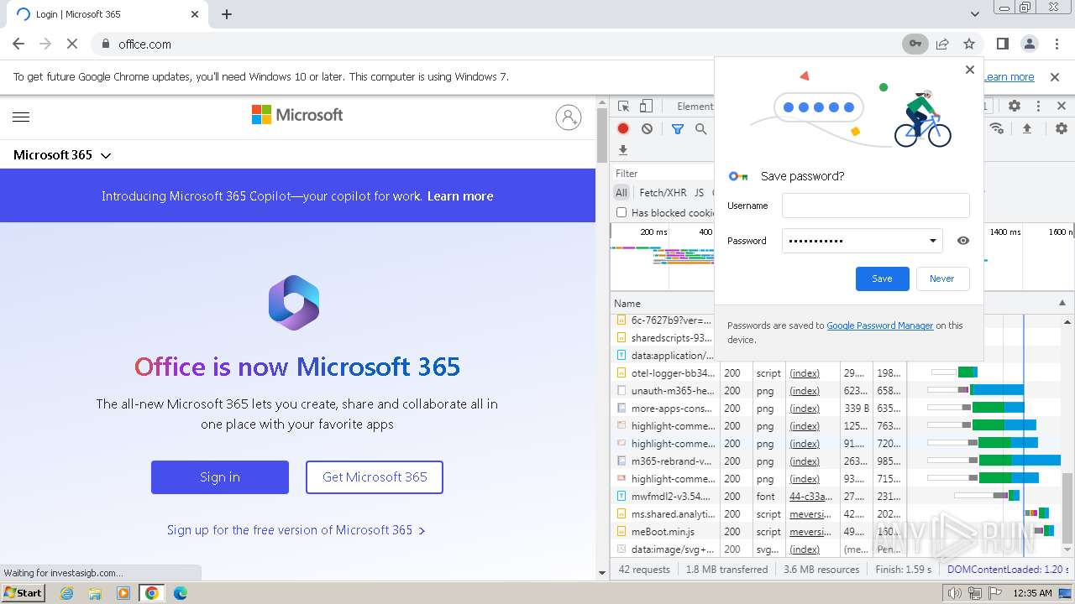Open the DevTools customize three-dot menu
The image size is (1075, 604).
[x=1038, y=106]
